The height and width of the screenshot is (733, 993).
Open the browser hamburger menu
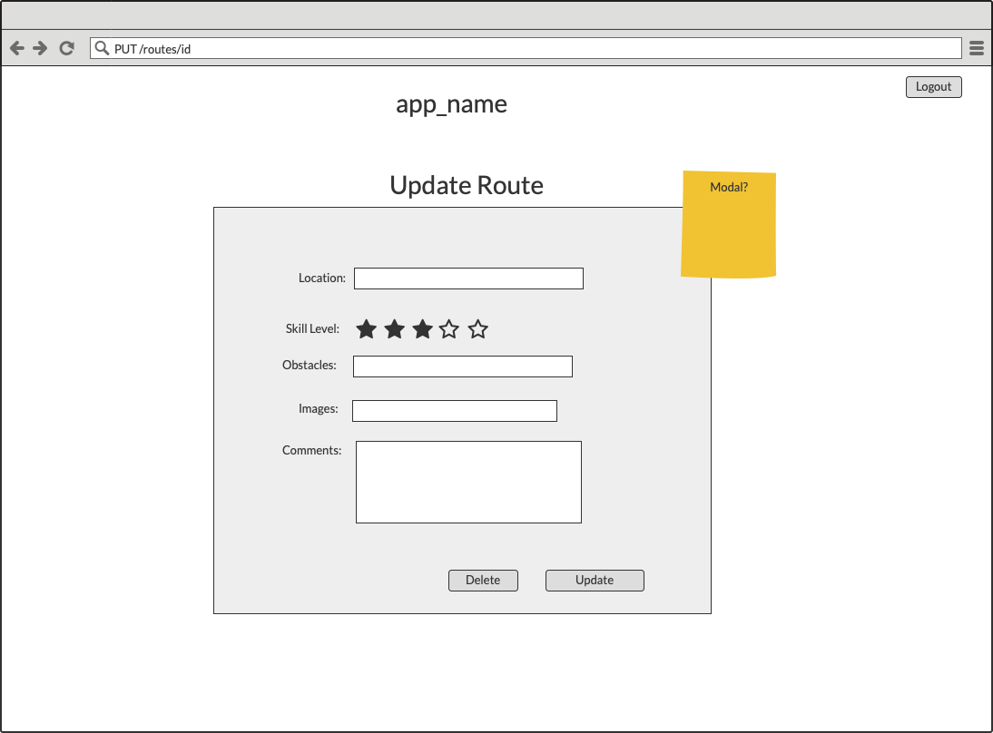point(977,48)
